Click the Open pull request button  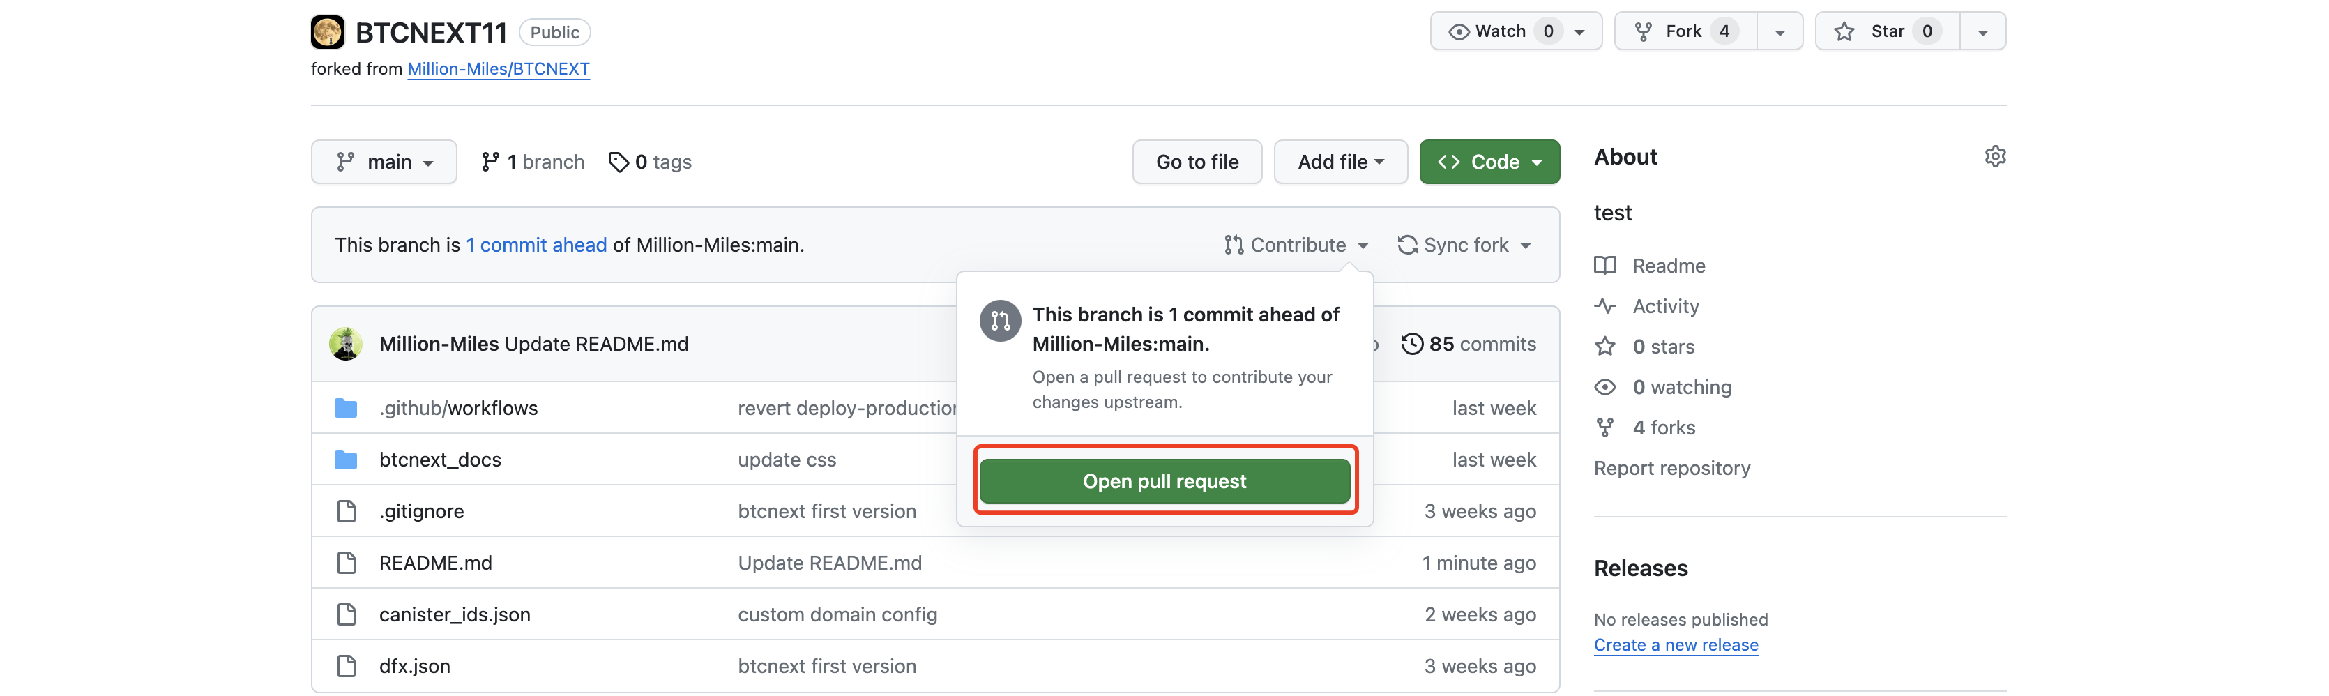click(1164, 481)
